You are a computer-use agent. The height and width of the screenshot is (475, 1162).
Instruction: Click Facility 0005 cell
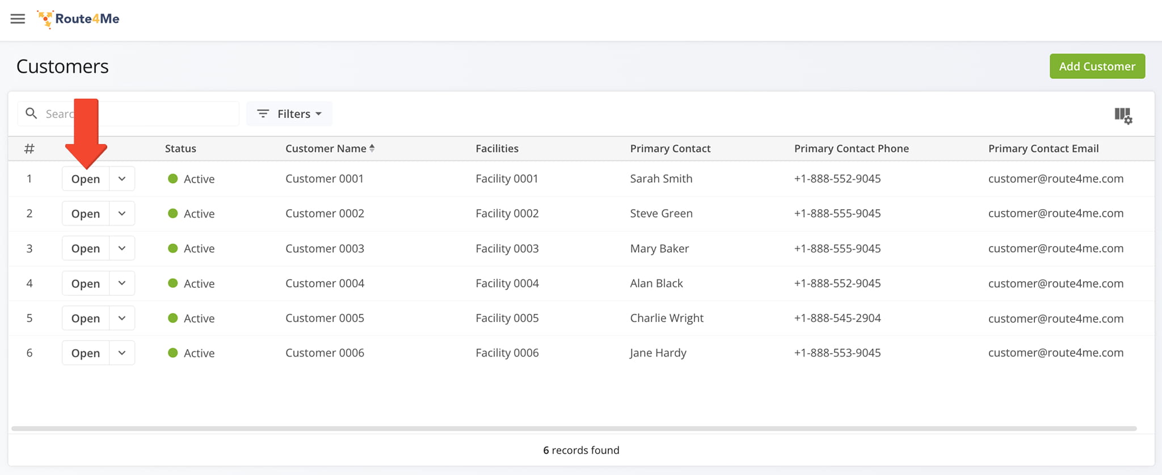[x=507, y=318]
